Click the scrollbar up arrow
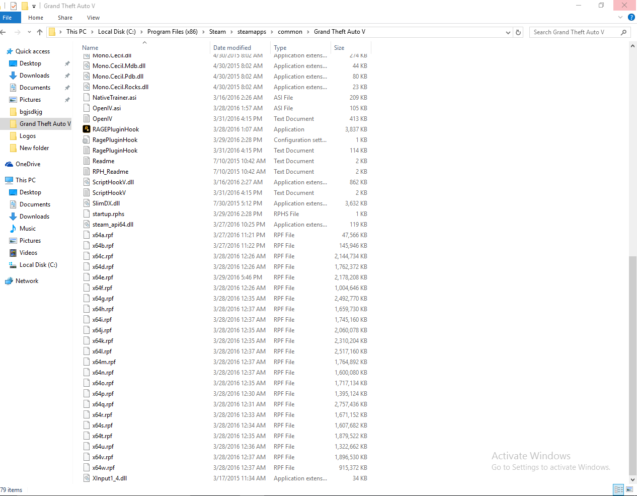This screenshot has height=496, width=637. [632, 46]
